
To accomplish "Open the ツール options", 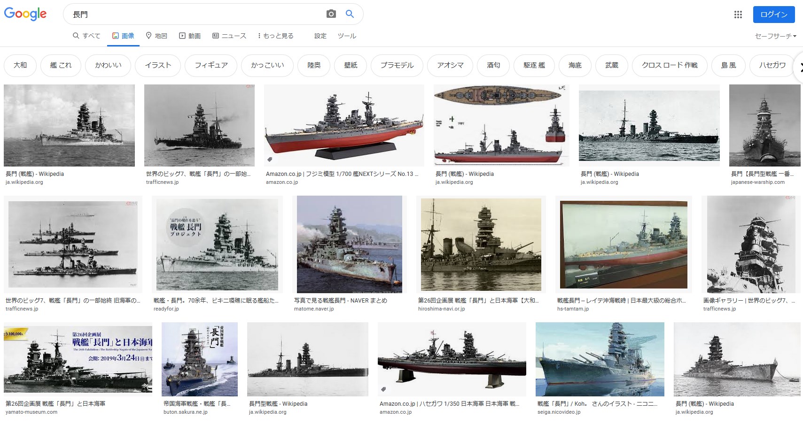I will click(x=347, y=36).
